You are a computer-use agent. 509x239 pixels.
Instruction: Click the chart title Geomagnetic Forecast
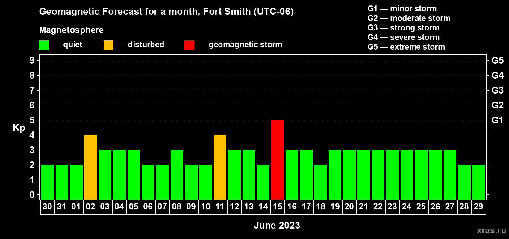pyautogui.click(x=166, y=11)
